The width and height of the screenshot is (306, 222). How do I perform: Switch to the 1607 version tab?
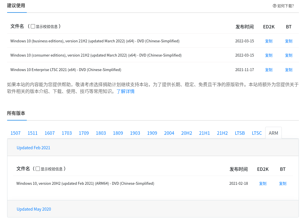click(50, 133)
